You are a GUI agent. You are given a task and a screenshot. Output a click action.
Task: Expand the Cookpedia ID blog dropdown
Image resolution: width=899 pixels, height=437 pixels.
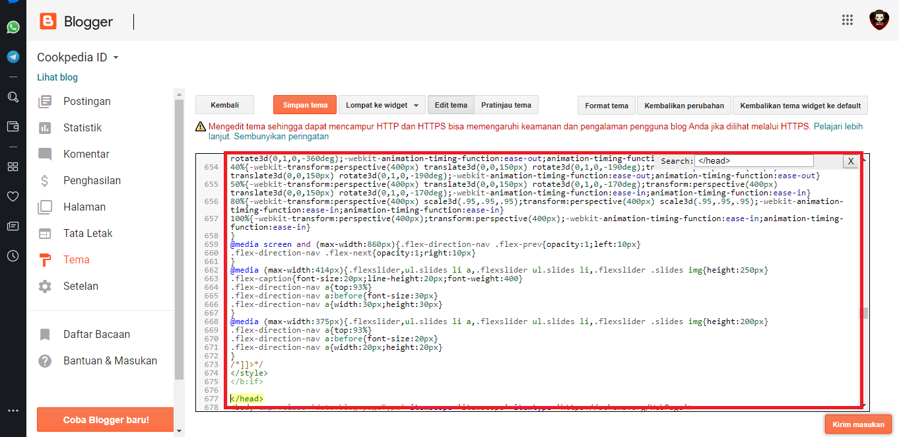click(116, 57)
